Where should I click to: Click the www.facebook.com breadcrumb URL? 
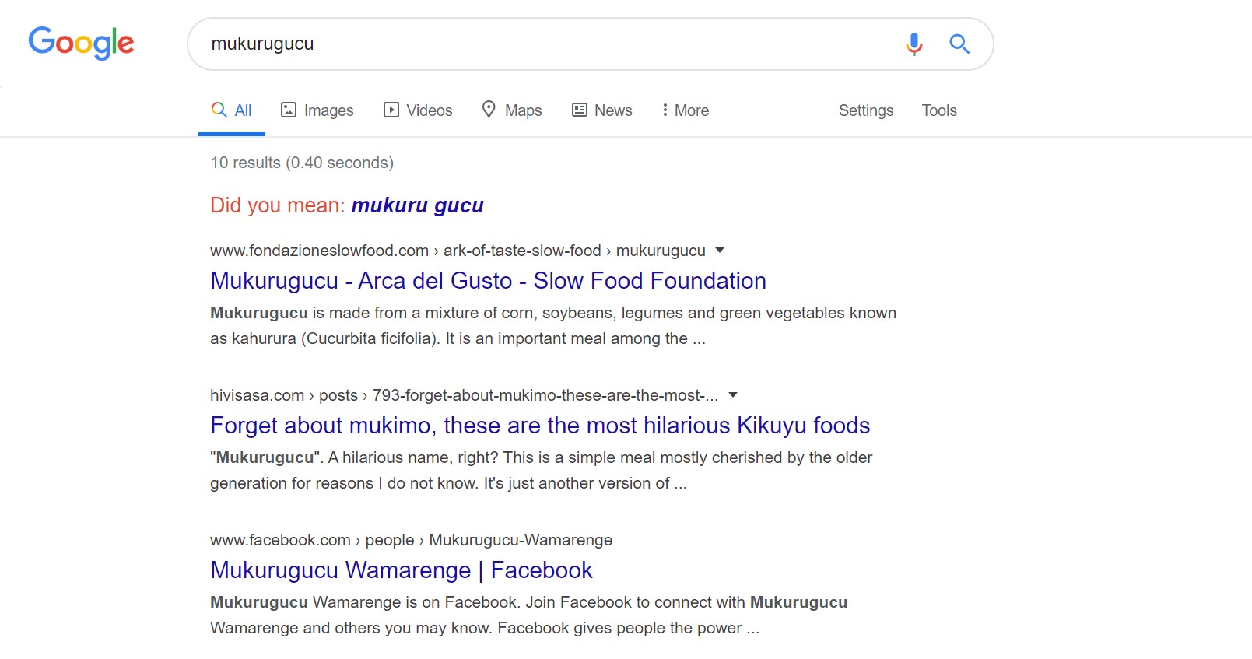280,540
